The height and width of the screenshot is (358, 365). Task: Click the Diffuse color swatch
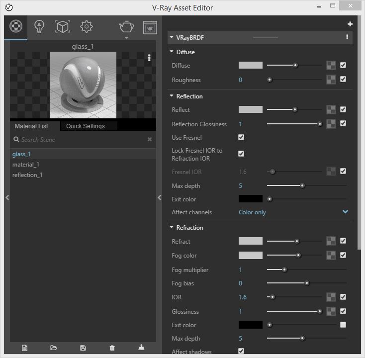pyautogui.click(x=251, y=65)
